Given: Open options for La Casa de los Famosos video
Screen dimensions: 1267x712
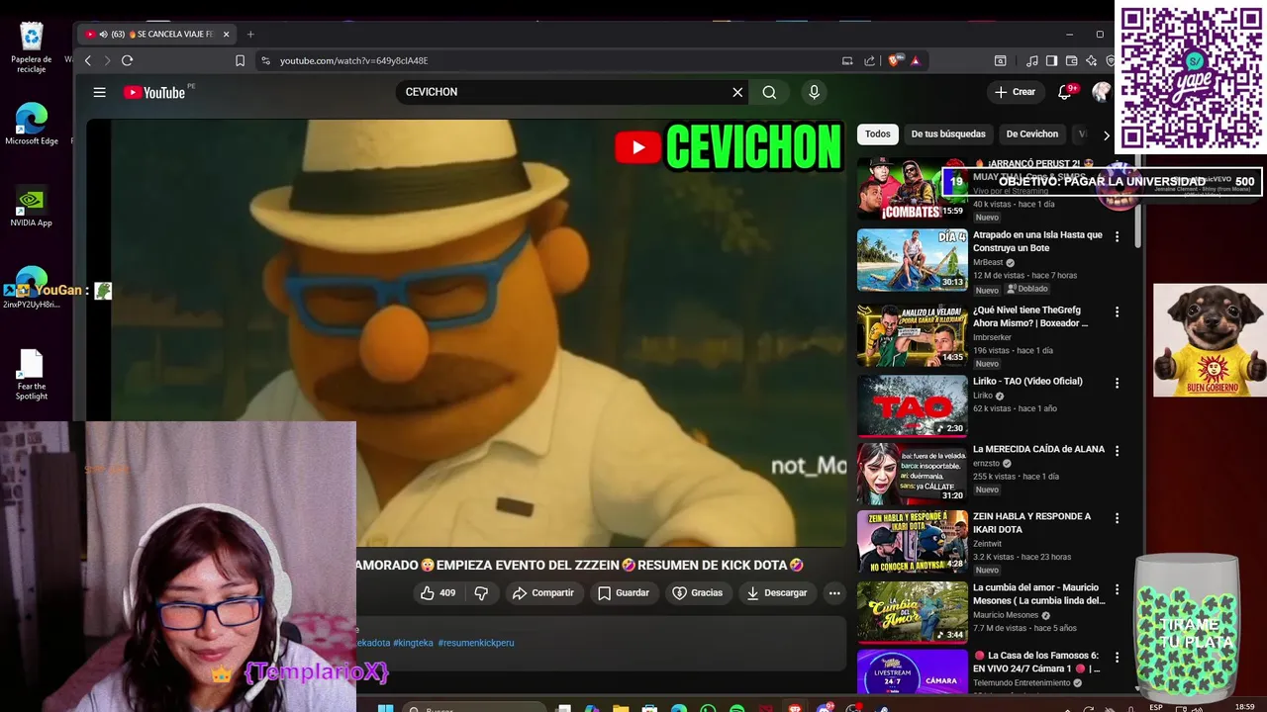Looking at the screenshot, I should click(x=1117, y=657).
